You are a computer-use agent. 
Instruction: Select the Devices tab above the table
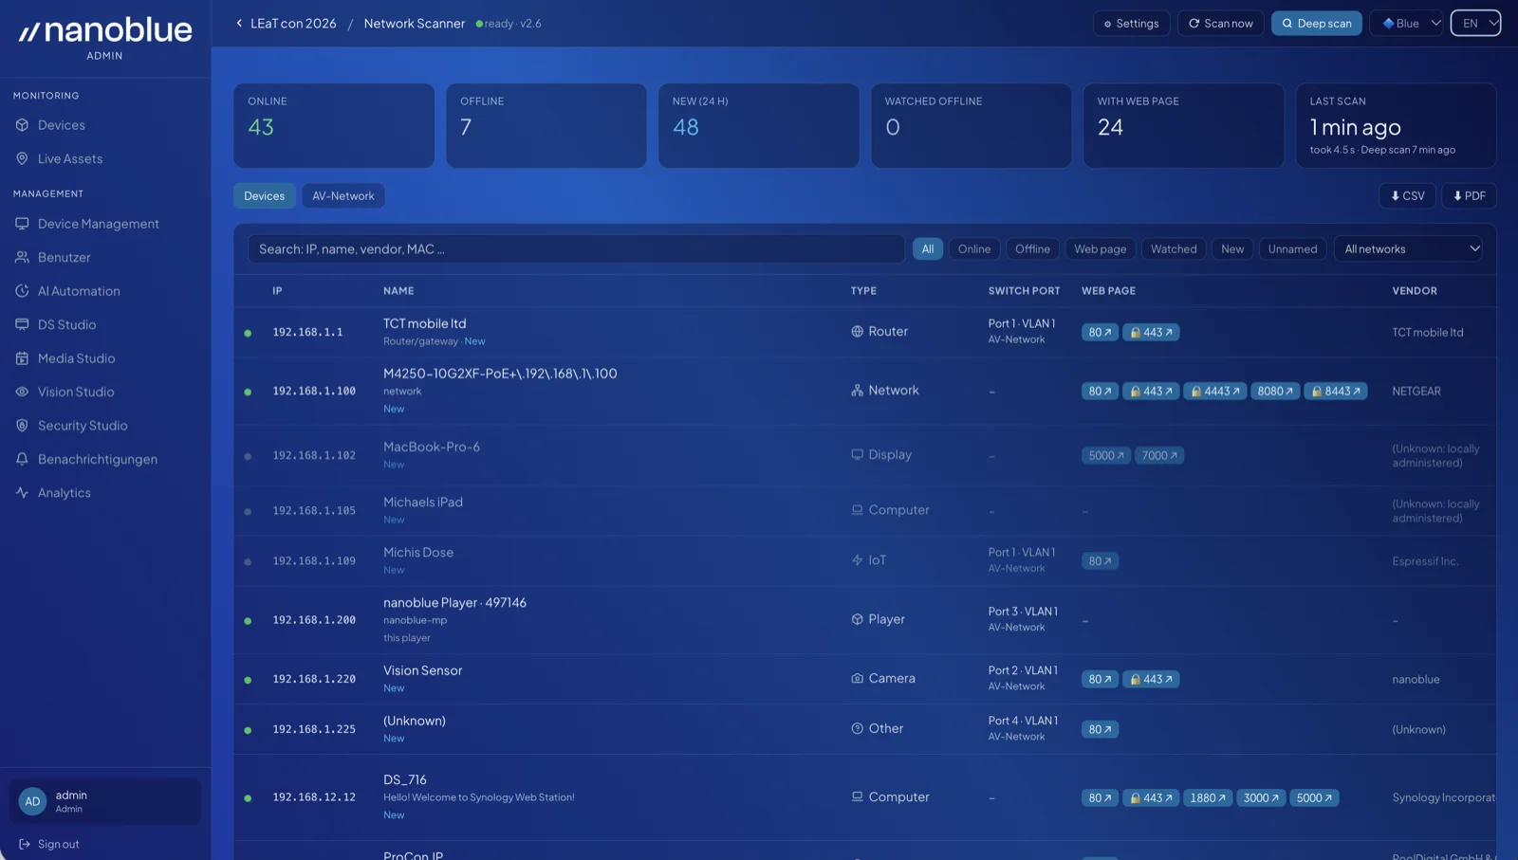point(264,196)
